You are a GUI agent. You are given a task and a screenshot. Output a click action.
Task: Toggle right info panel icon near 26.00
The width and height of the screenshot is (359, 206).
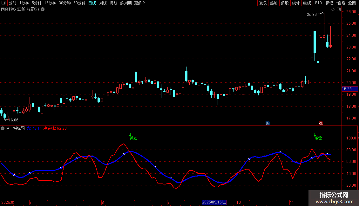pyautogui.click(x=339, y=10)
